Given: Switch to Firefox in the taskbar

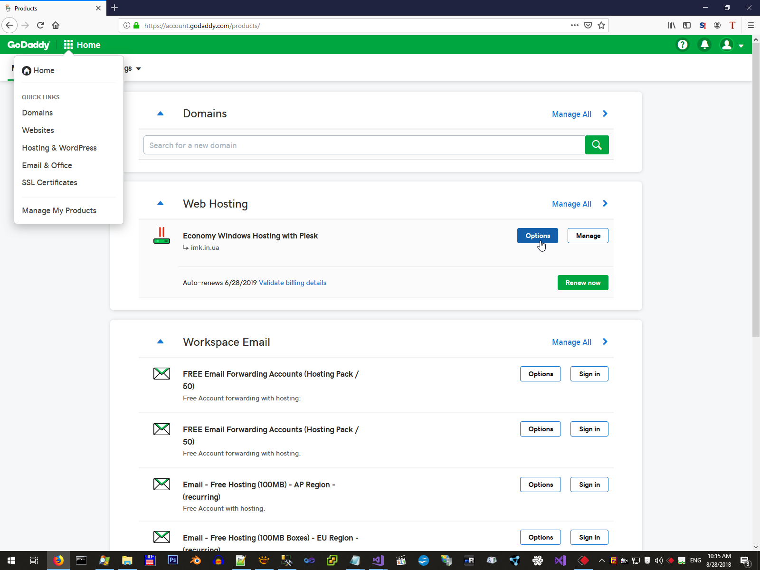Looking at the screenshot, I should [x=58, y=560].
